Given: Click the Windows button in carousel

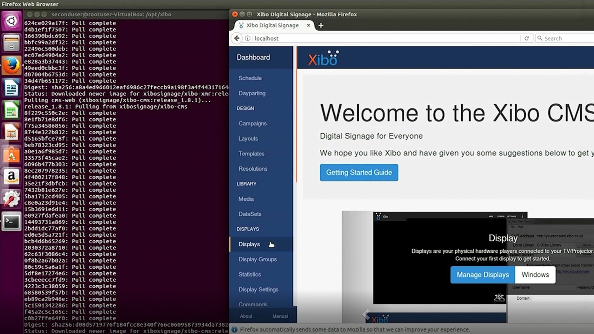Looking at the screenshot, I should point(535,275).
